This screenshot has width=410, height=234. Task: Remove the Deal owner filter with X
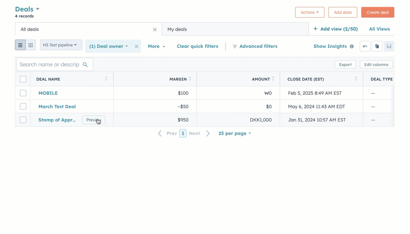(x=136, y=47)
